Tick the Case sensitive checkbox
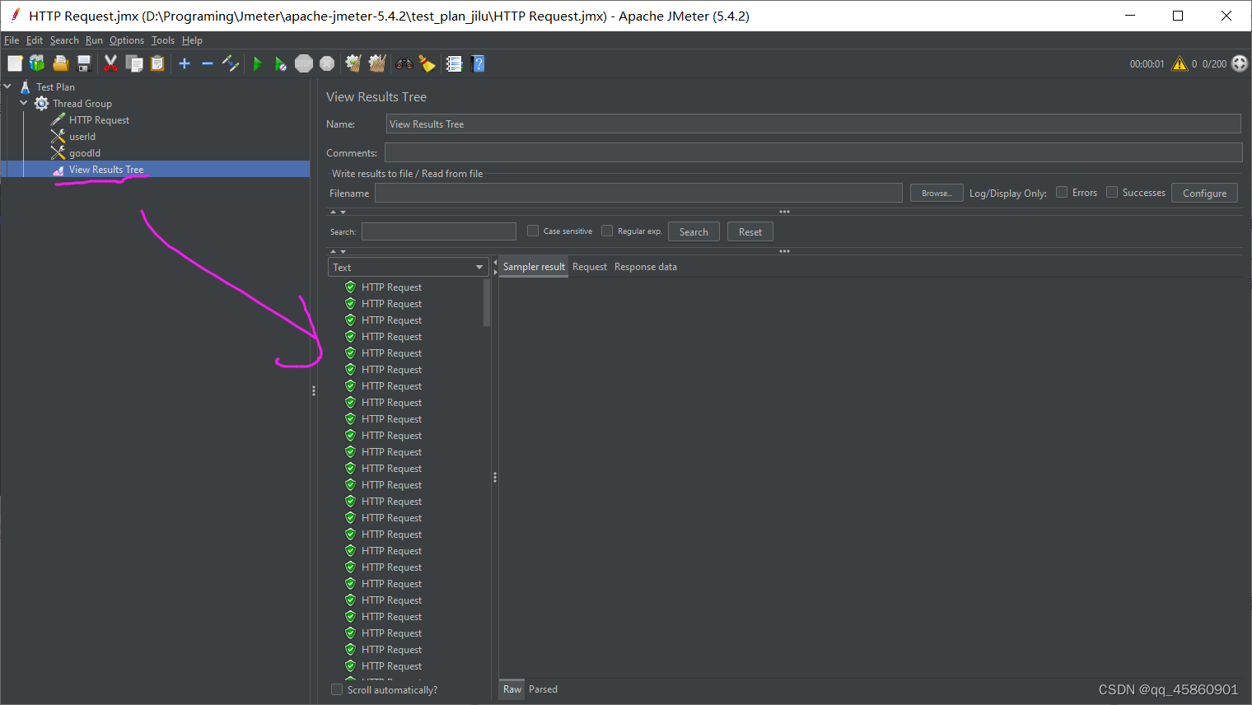 click(x=533, y=231)
